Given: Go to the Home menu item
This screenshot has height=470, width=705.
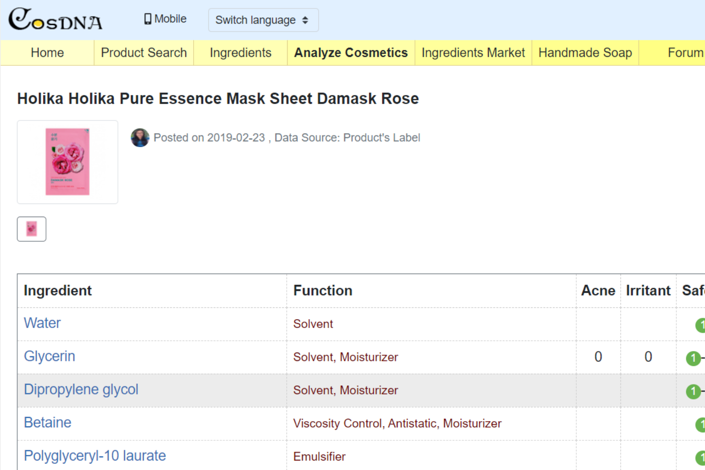Looking at the screenshot, I should pos(47,53).
